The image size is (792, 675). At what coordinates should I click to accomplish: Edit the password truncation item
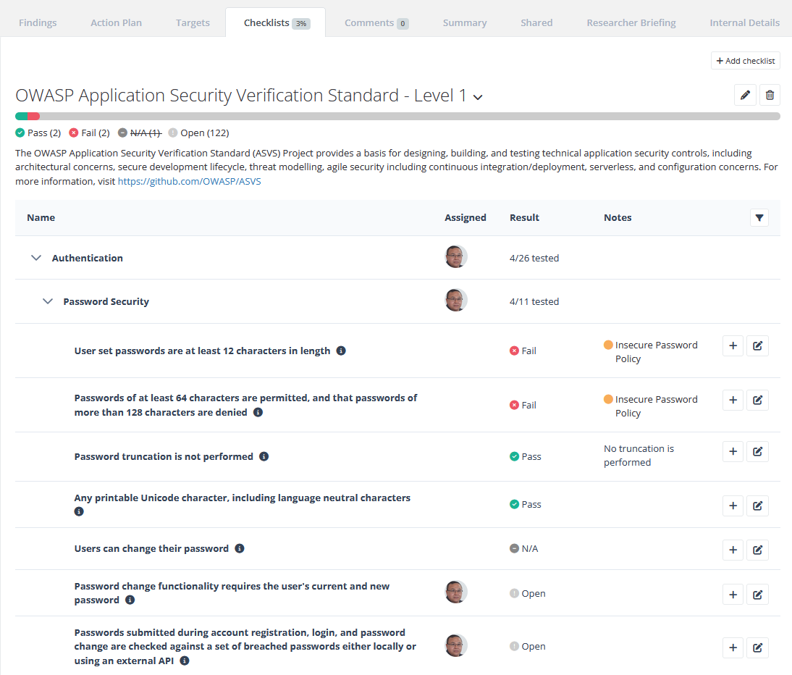pos(758,452)
